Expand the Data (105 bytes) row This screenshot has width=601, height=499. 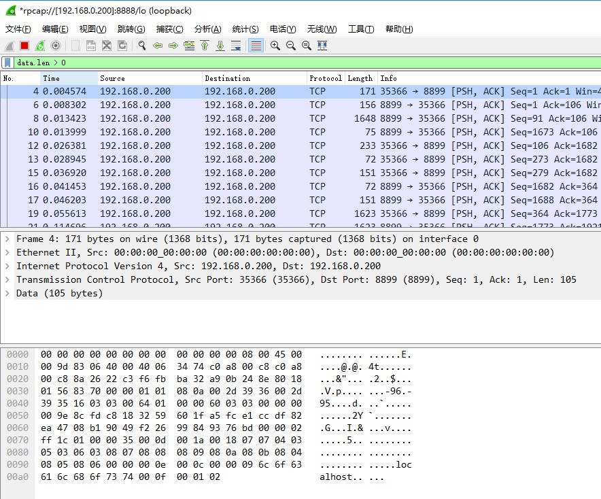[7, 293]
